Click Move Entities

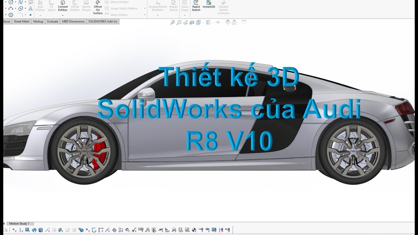(x=116, y=15)
